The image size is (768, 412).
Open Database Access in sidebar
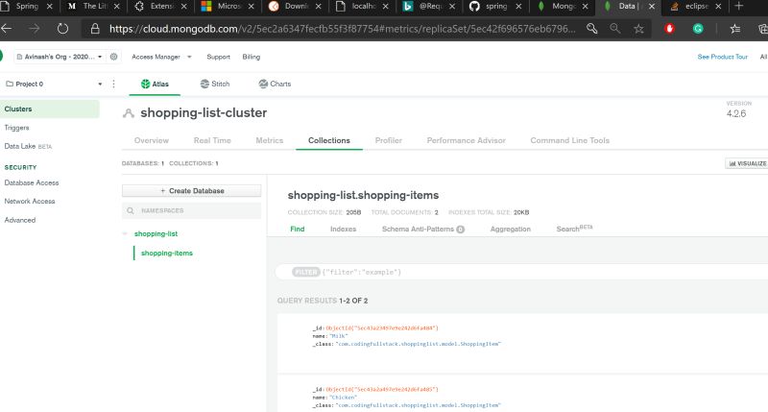tap(32, 182)
